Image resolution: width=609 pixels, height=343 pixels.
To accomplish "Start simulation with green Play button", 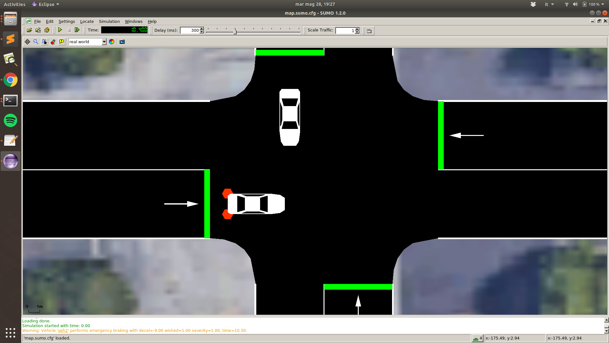I will [x=60, y=30].
